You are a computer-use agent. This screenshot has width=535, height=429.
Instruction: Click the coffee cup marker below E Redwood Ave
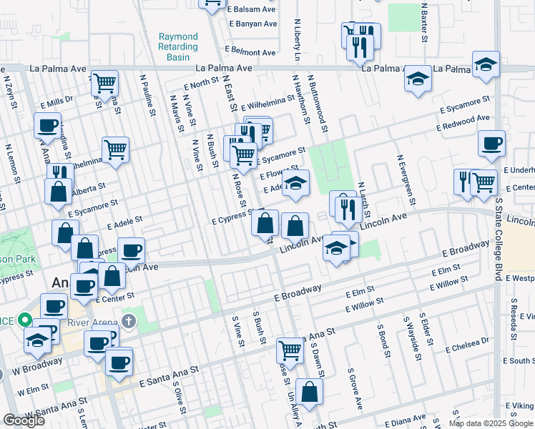491,144
